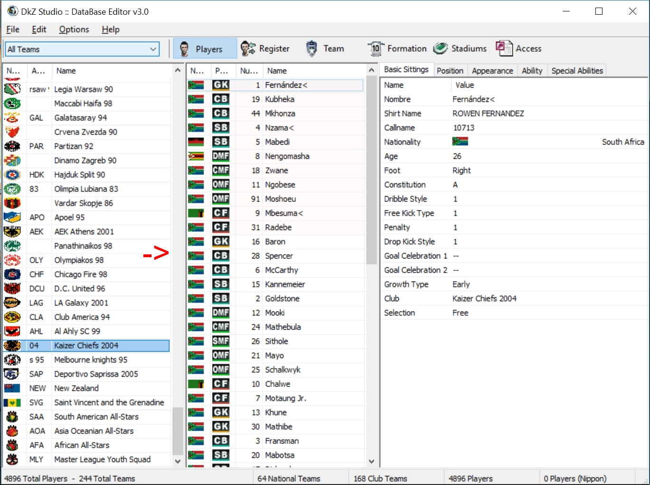Click the Melbourne knights 95 crest icon
650x485 pixels.
point(13,360)
